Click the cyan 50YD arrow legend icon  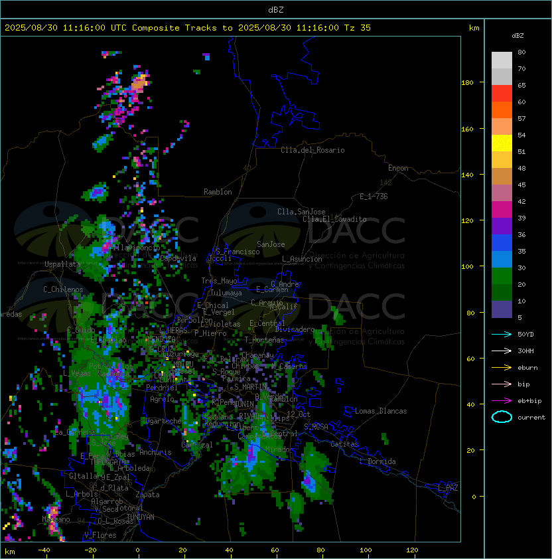tap(502, 334)
